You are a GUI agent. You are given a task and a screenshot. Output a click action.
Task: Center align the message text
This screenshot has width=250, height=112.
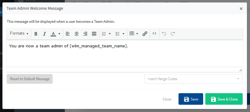pos(77,34)
